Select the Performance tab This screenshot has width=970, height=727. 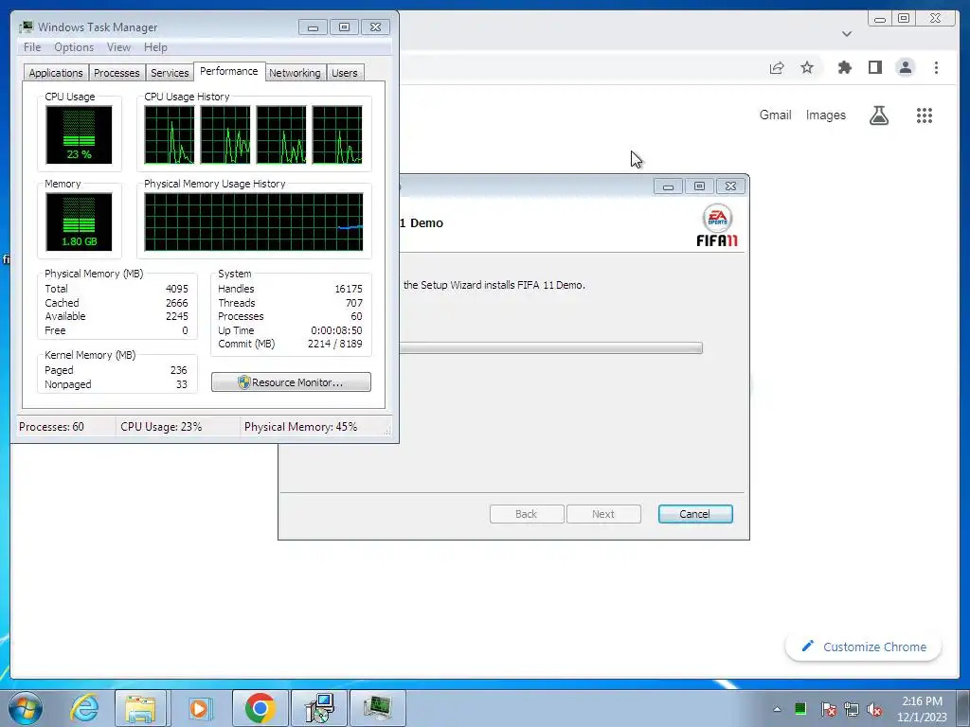point(229,71)
